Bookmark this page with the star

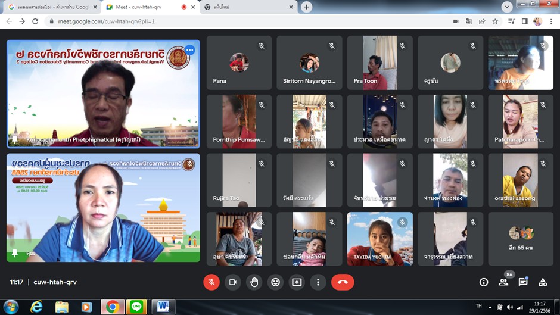click(495, 21)
